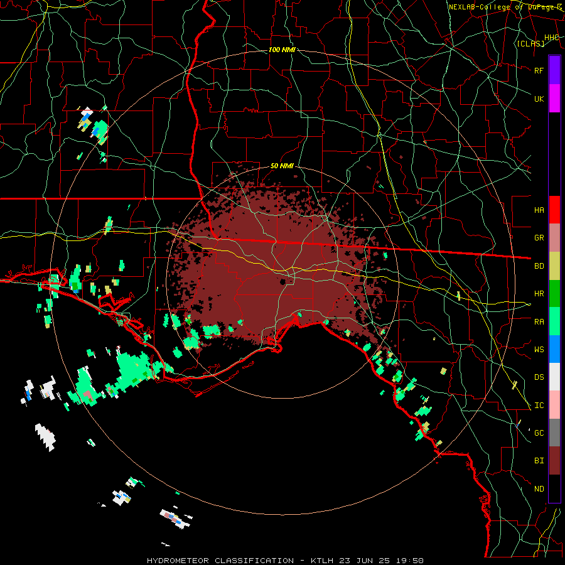The image size is (565, 565).
Task: Click the "[CLAS]" units label
Action: 530,43
